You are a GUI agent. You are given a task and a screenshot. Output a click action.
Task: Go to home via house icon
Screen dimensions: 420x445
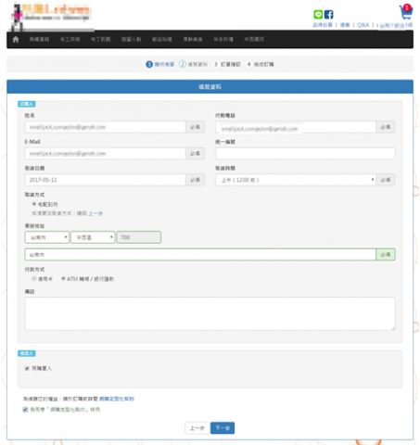tap(16, 39)
